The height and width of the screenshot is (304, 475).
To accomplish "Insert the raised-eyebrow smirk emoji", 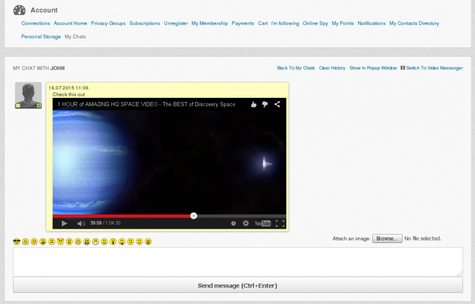I will 131,241.
